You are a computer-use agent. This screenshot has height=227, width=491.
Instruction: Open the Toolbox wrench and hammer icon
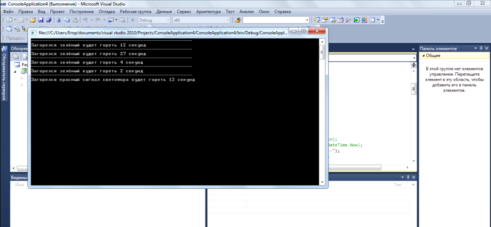tap(348, 20)
